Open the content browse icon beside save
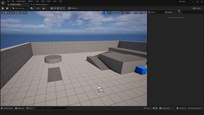204x115 pixels. point(7,8)
